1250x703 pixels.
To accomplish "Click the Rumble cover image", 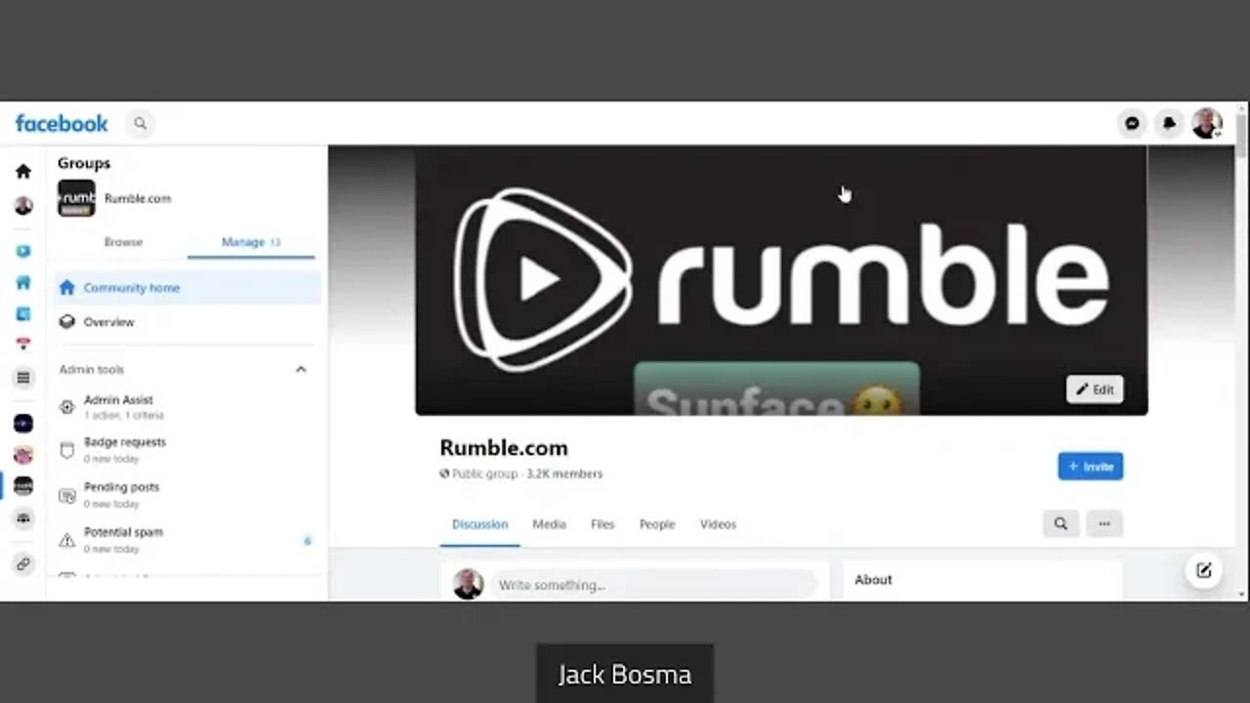I will 781,280.
